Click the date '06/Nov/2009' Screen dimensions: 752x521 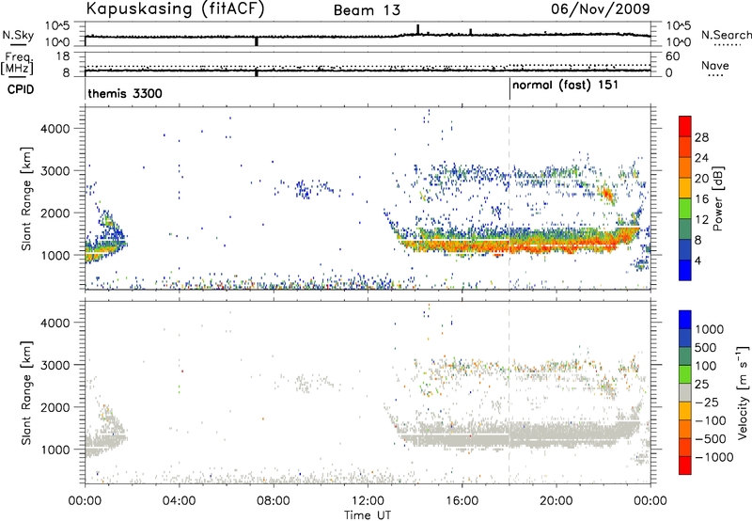tap(600, 8)
